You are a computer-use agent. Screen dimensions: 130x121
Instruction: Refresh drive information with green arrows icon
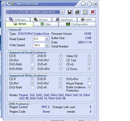(85, 12)
